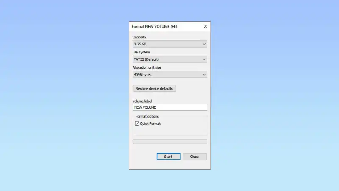This screenshot has width=339, height=191.
Task: Close the Format dialog using the X icon
Action: (206, 26)
